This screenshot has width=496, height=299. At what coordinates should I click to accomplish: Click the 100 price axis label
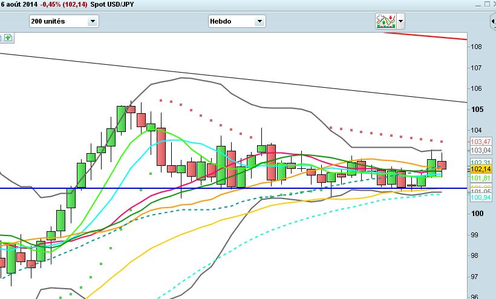(477, 214)
